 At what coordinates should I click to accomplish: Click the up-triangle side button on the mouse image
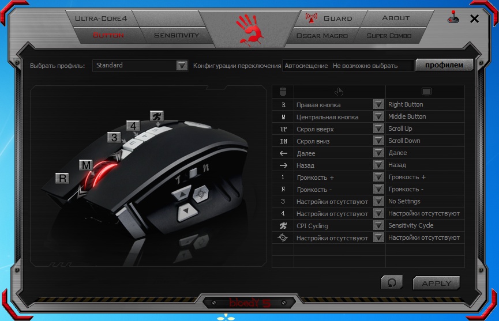(181, 194)
